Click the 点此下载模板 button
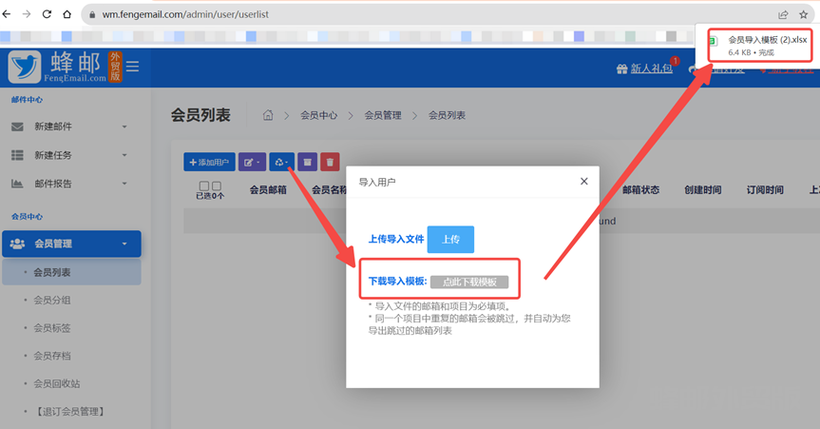 coord(469,282)
